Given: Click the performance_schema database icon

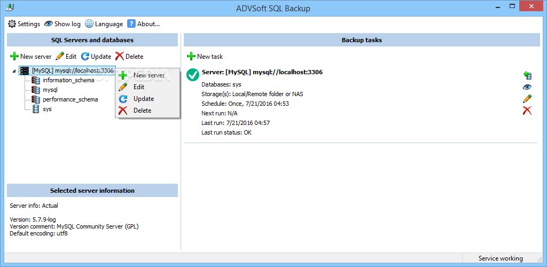Looking at the screenshot, I should tap(36, 99).
